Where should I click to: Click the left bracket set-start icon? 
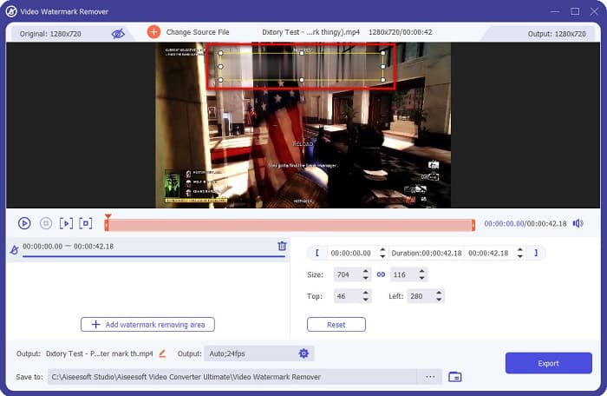pos(317,253)
